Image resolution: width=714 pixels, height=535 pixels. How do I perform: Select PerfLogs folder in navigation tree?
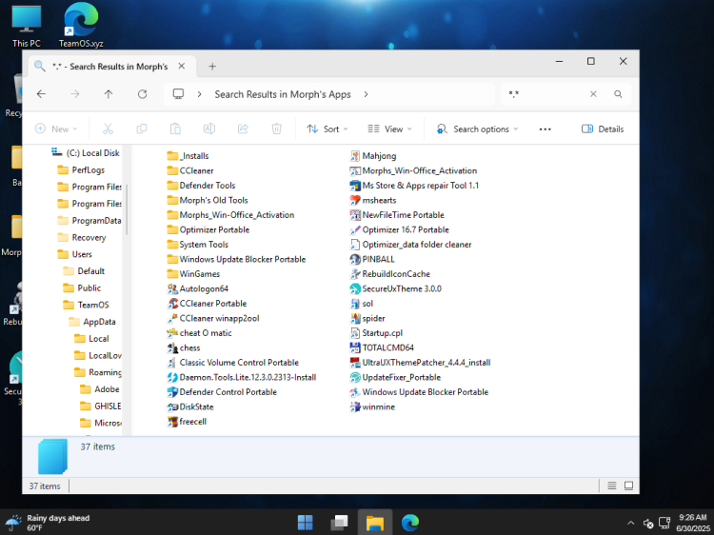(81, 169)
